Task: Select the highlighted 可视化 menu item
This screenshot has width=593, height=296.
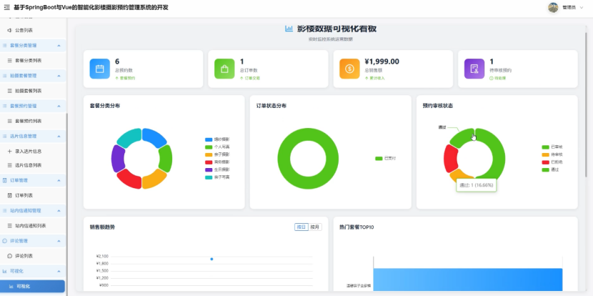Action: (33, 286)
